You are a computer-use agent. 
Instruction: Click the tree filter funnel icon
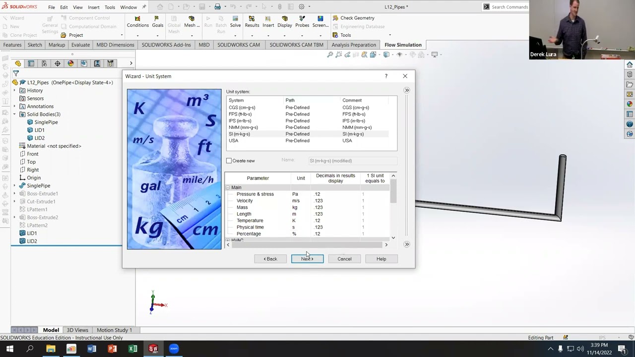(16, 73)
